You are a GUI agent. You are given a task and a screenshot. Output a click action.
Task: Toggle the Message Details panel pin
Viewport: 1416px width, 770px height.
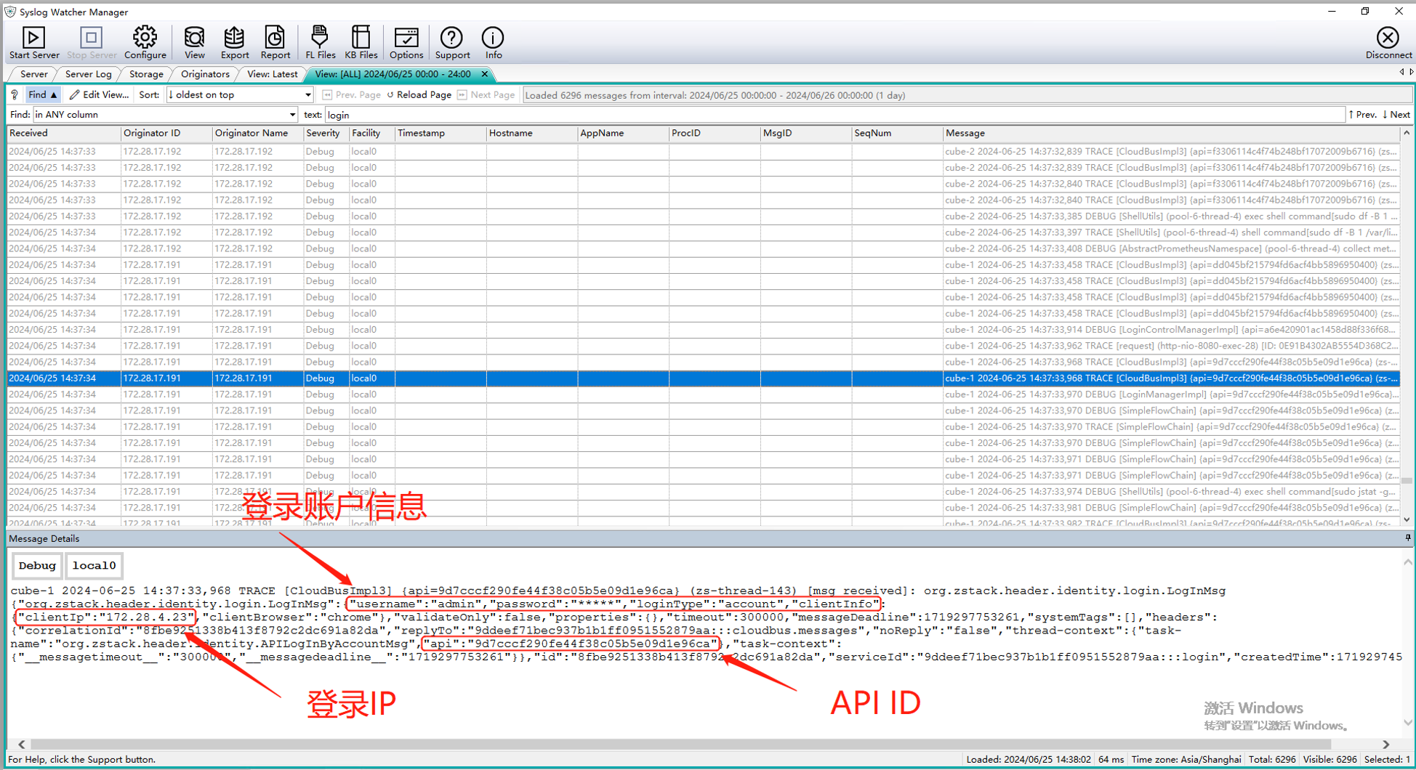(x=1408, y=538)
